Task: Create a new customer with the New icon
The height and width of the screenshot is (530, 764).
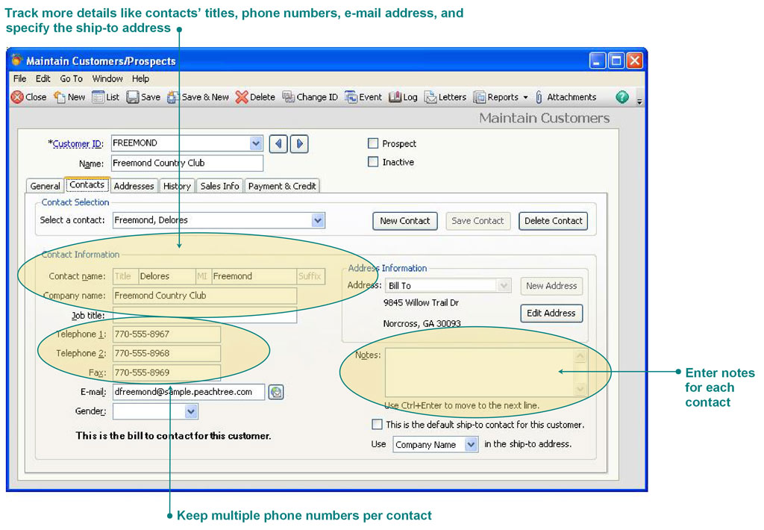Action: 60,97
